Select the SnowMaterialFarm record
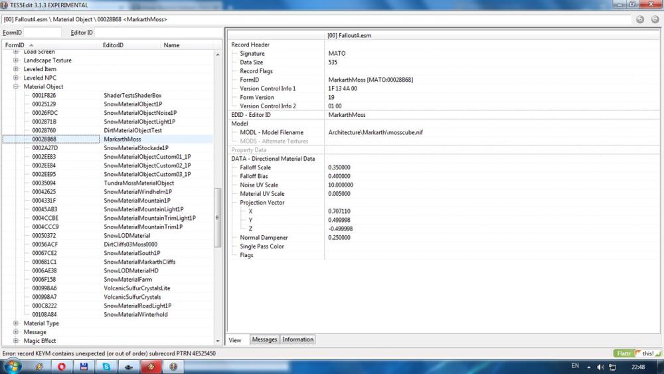The image size is (664, 374). tap(108, 280)
